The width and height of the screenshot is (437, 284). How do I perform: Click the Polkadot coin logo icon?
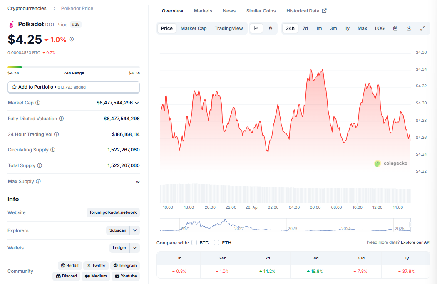pos(11,25)
